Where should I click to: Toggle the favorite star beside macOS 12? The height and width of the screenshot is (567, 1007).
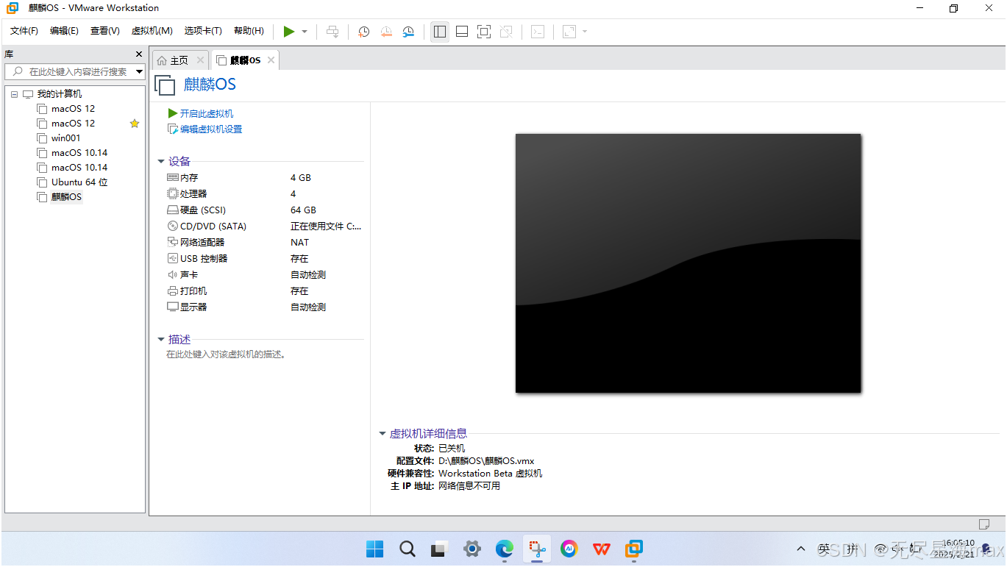[x=135, y=124]
